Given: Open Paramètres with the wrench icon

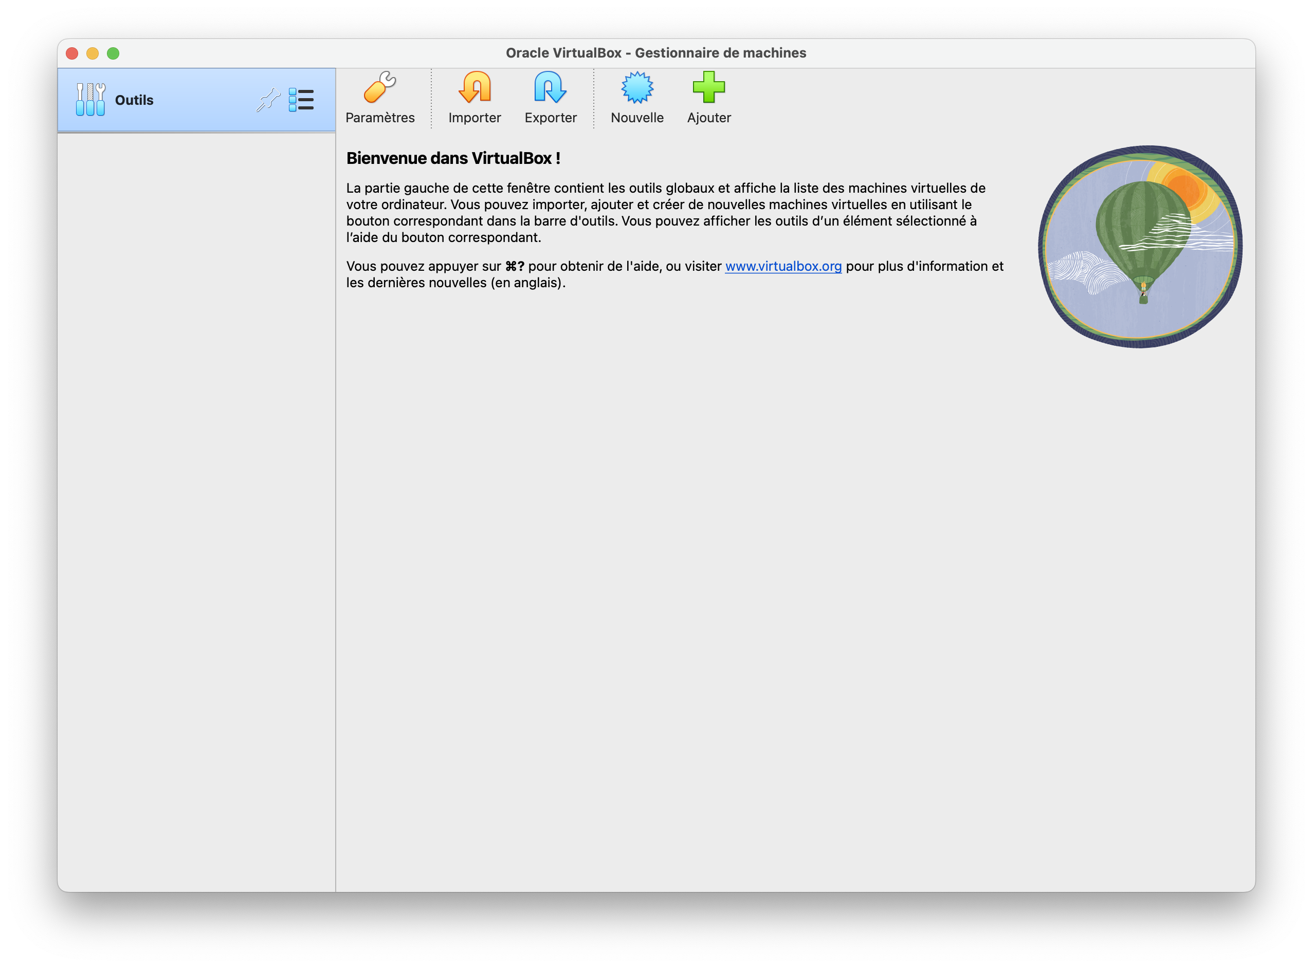Looking at the screenshot, I should (380, 88).
